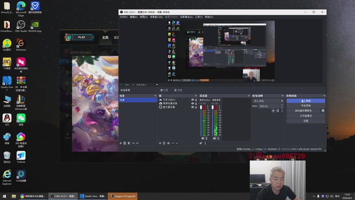Screen dimensions: 355x200
Task: Hide the 显示器采集 source with eye icon
Action: 193,107
